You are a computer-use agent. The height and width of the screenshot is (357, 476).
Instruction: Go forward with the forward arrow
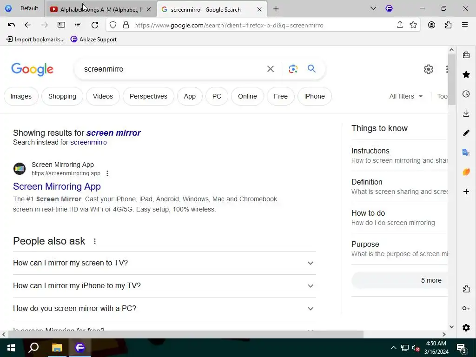pyautogui.click(x=44, y=25)
